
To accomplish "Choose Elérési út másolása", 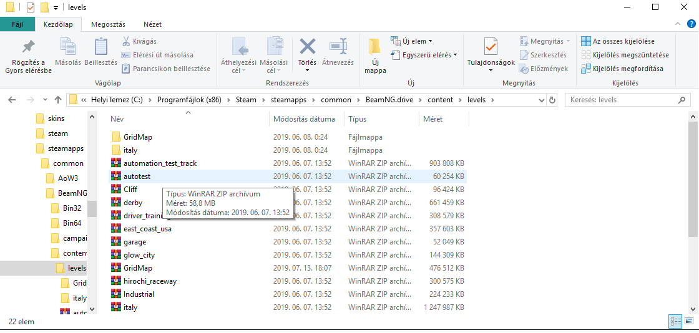I will (157, 55).
